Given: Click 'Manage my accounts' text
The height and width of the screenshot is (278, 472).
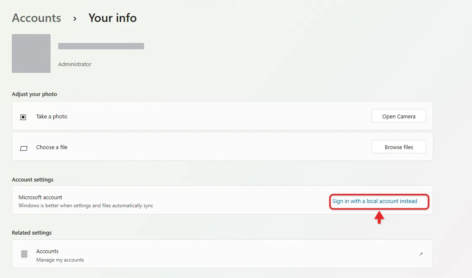Looking at the screenshot, I should pos(60,260).
